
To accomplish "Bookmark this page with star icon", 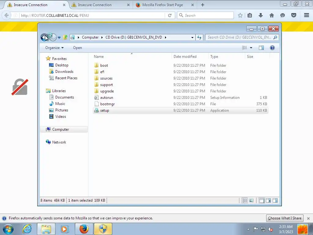I will coord(240,15).
